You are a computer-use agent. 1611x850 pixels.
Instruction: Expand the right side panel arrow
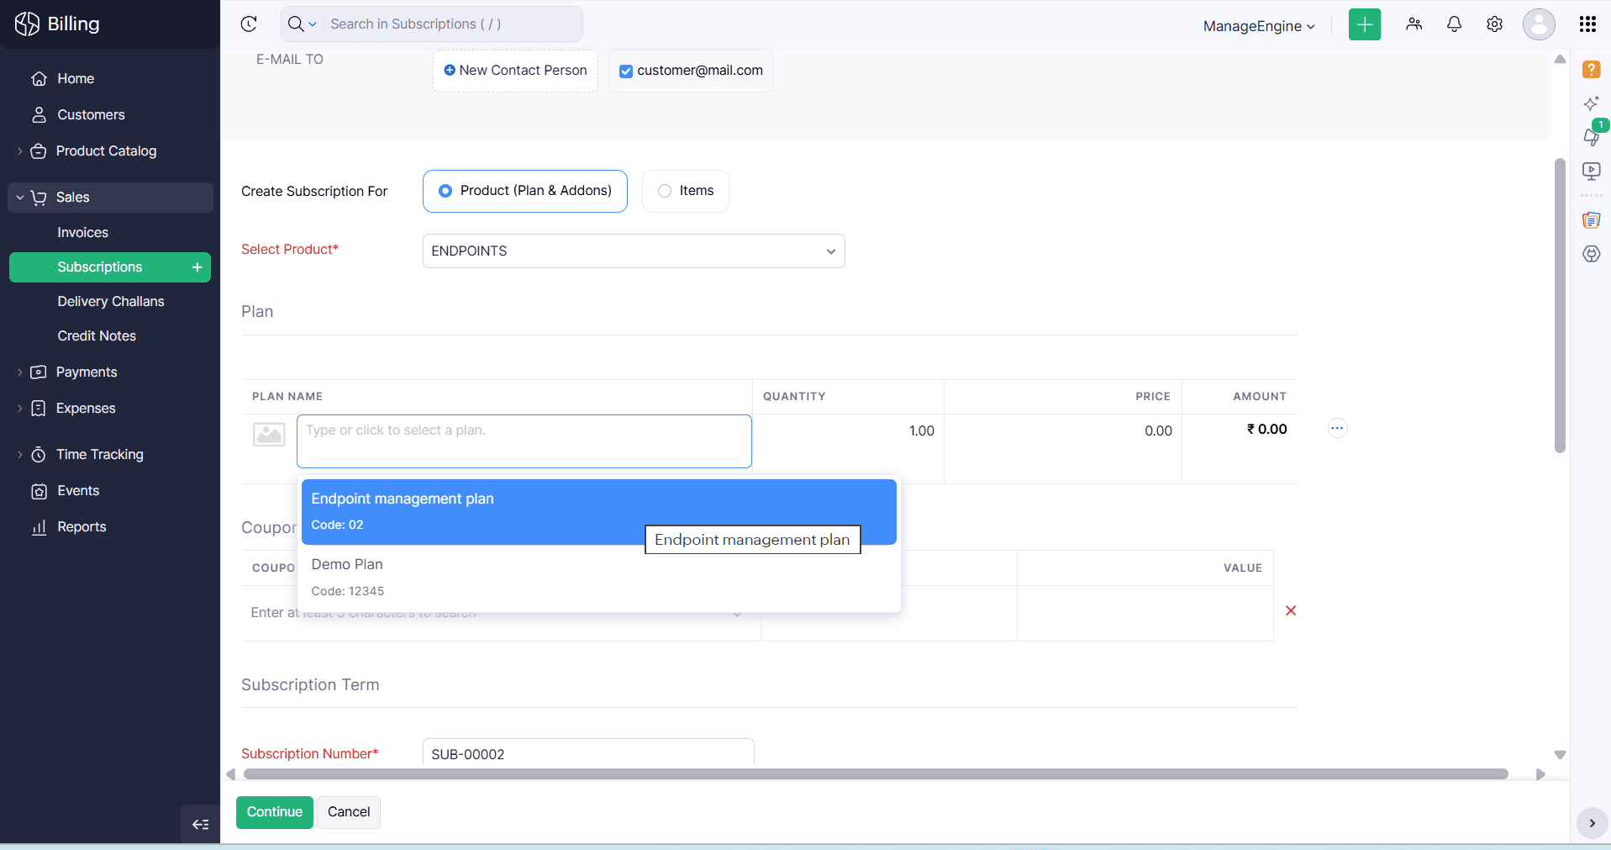pos(1592,824)
